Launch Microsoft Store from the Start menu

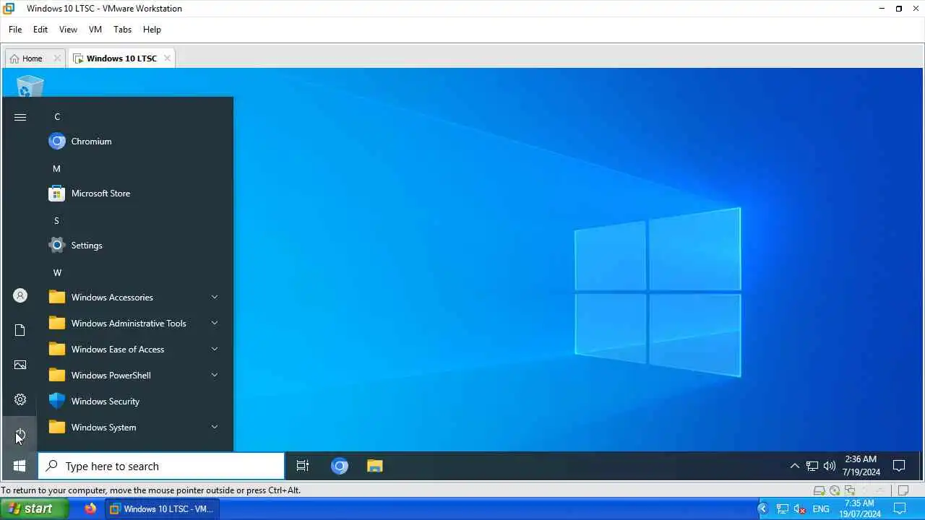[135, 194]
